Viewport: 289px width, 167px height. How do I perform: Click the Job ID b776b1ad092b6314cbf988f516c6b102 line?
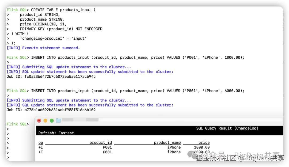(x=51, y=110)
